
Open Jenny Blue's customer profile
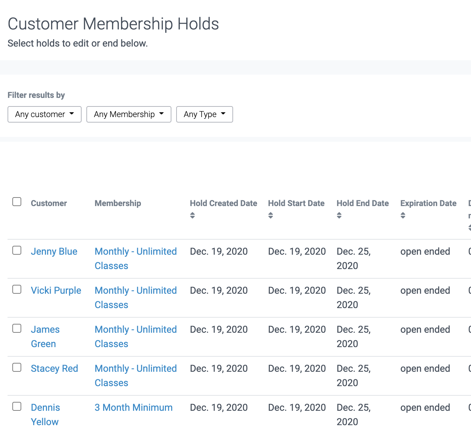(54, 252)
